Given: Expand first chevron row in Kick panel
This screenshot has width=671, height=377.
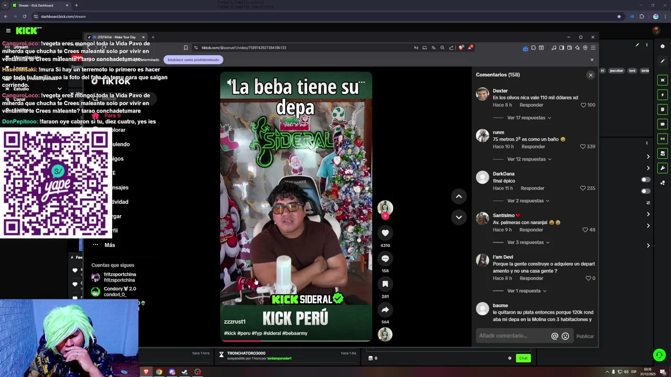Looking at the screenshot, I should pyautogui.click(x=648, y=157).
